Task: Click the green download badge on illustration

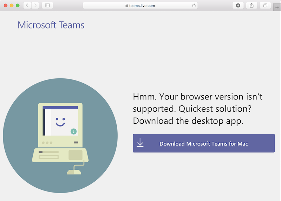Action: 74,131
